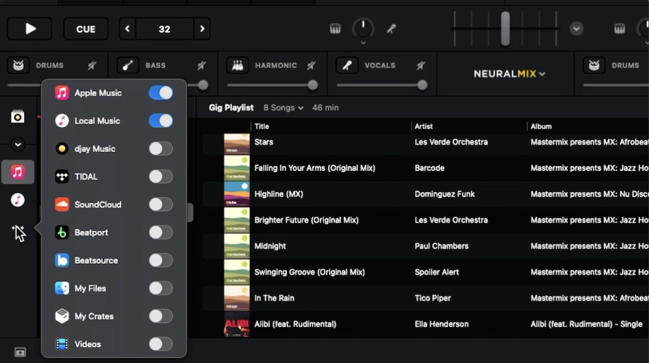Enable the TIDAL source toggle
This screenshot has width=649, height=363.
pos(161,176)
